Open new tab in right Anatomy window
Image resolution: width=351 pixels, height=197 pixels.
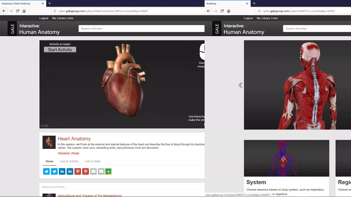(x=254, y=3)
